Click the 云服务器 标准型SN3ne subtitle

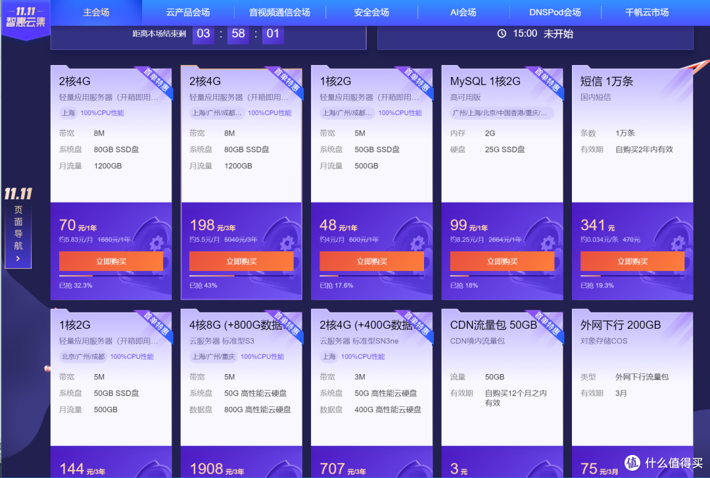[x=359, y=341]
